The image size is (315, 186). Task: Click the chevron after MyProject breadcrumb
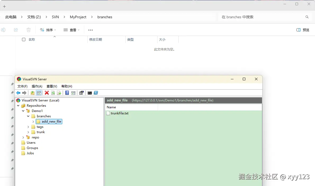tap(92, 17)
